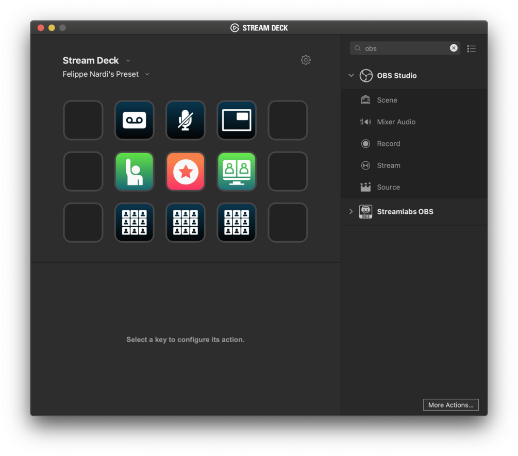Click the Scene action icon
Image resolution: width=518 pixels, height=456 pixels.
point(365,100)
